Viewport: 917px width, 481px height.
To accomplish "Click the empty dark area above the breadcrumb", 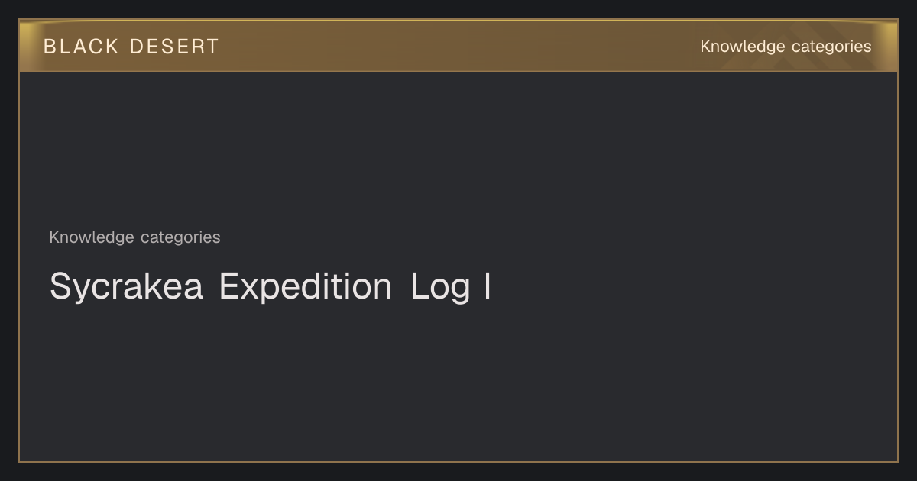I will coord(458,149).
